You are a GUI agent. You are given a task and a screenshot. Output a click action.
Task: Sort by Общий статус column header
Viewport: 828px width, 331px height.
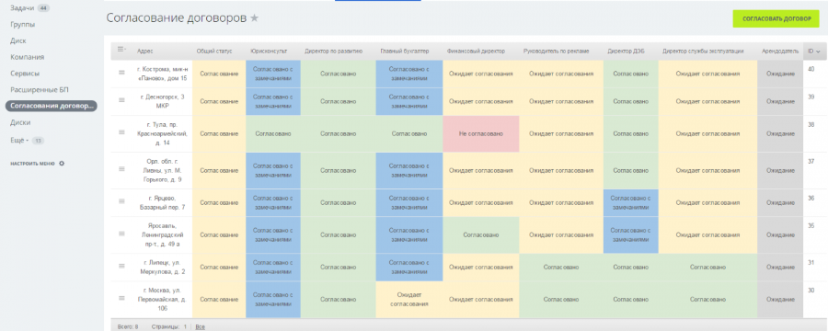point(214,51)
